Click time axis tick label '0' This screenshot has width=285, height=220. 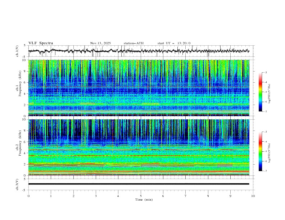(28, 196)
